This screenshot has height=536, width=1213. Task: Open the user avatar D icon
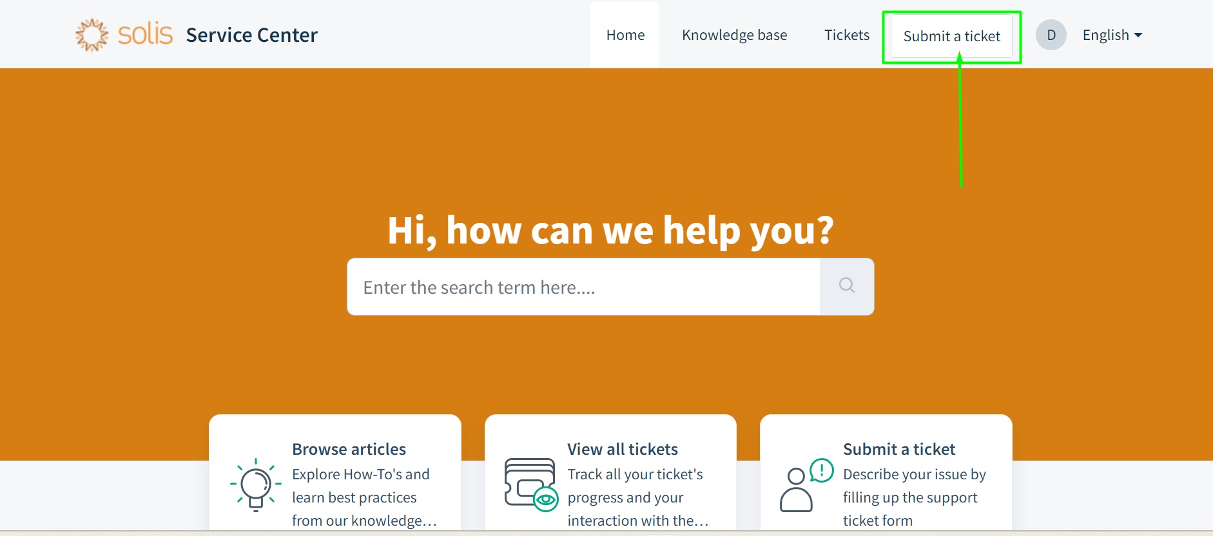click(x=1051, y=35)
